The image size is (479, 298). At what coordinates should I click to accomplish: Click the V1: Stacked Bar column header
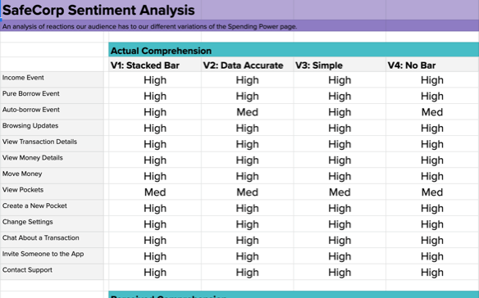coord(145,65)
